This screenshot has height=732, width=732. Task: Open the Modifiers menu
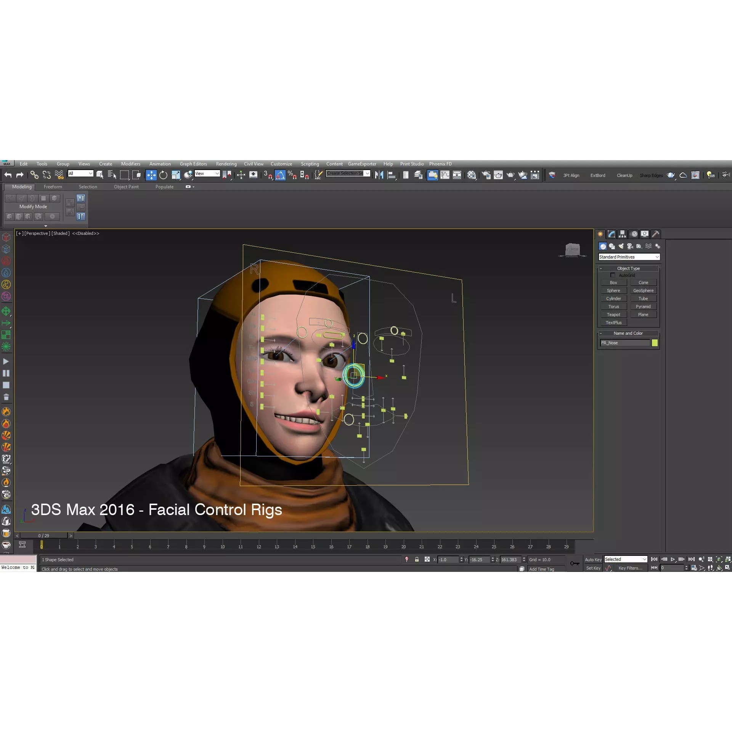coord(131,164)
